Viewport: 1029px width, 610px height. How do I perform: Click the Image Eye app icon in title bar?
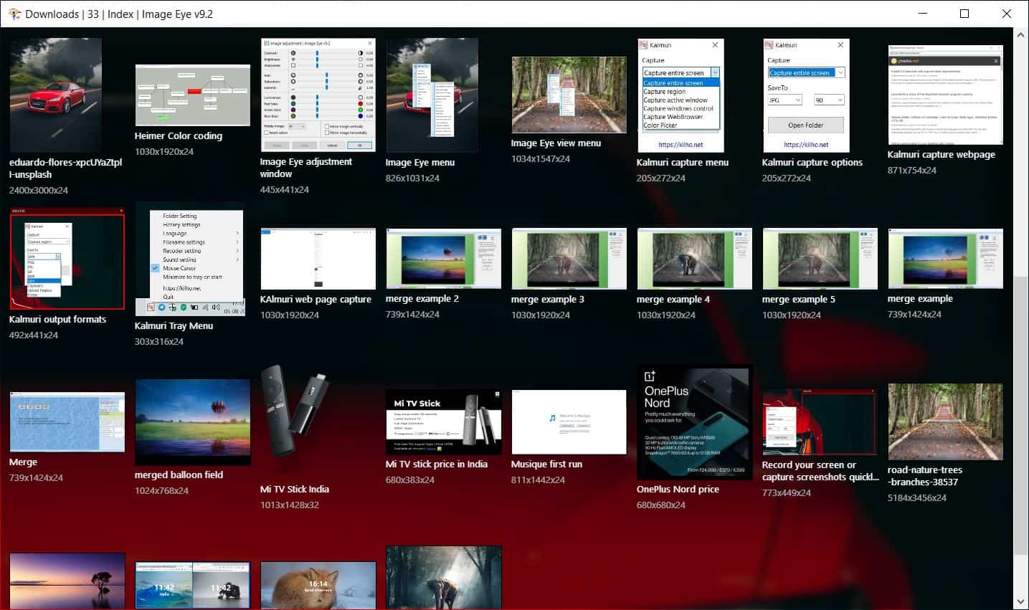pyautogui.click(x=14, y=14)
